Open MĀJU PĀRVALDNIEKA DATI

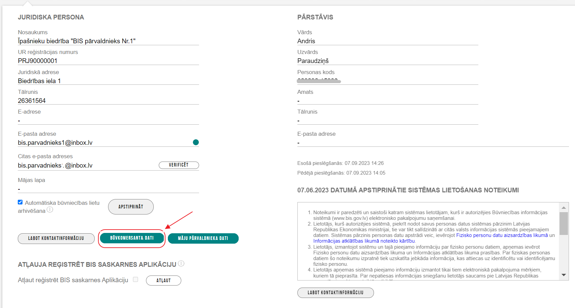point(203,238)
